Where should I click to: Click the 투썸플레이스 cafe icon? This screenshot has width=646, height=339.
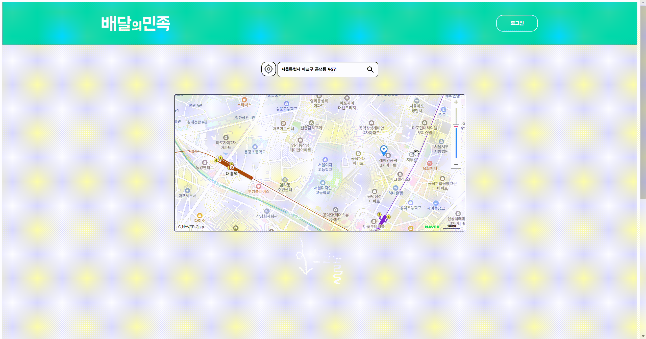click(x=258, y=186)
